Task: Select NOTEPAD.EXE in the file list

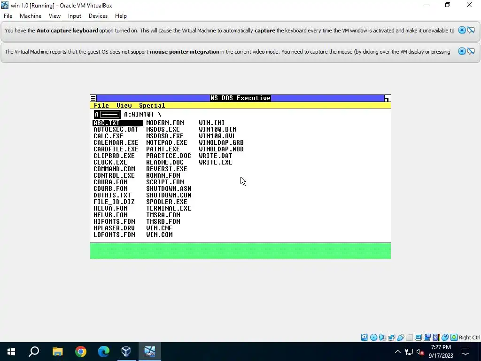Action: tap(167, 143)
